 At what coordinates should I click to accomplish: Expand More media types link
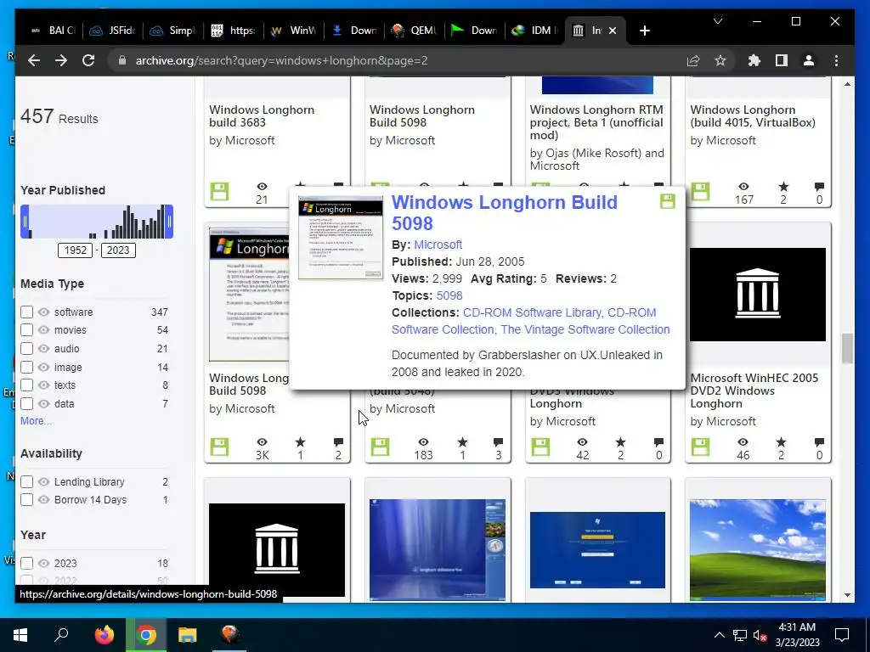click(36, 421)
